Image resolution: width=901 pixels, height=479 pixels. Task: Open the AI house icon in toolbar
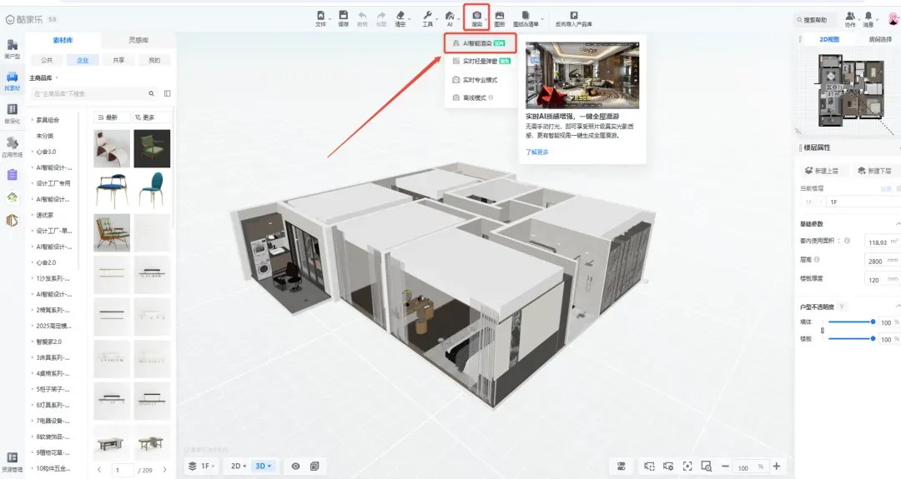point(450,16)
